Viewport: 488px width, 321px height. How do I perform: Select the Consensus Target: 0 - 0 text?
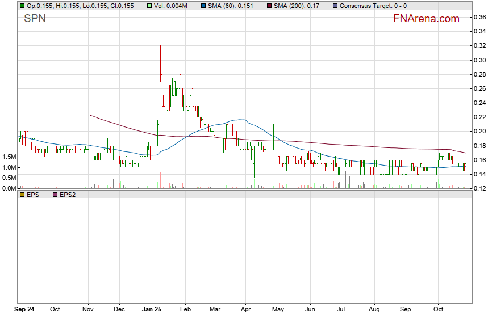373,6
